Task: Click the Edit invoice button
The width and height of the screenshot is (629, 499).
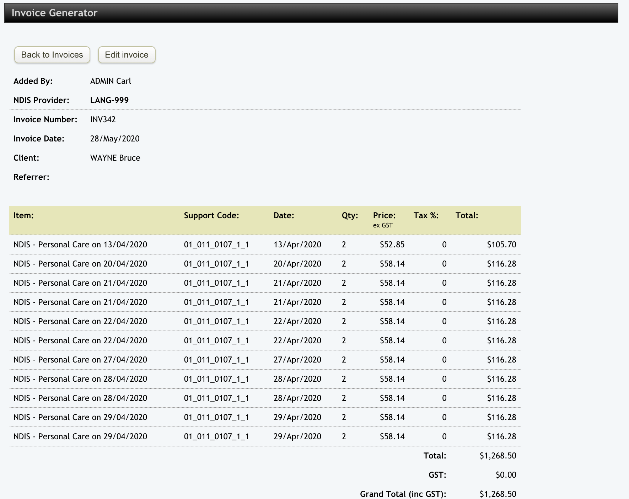Action: (x=127, y=54)
